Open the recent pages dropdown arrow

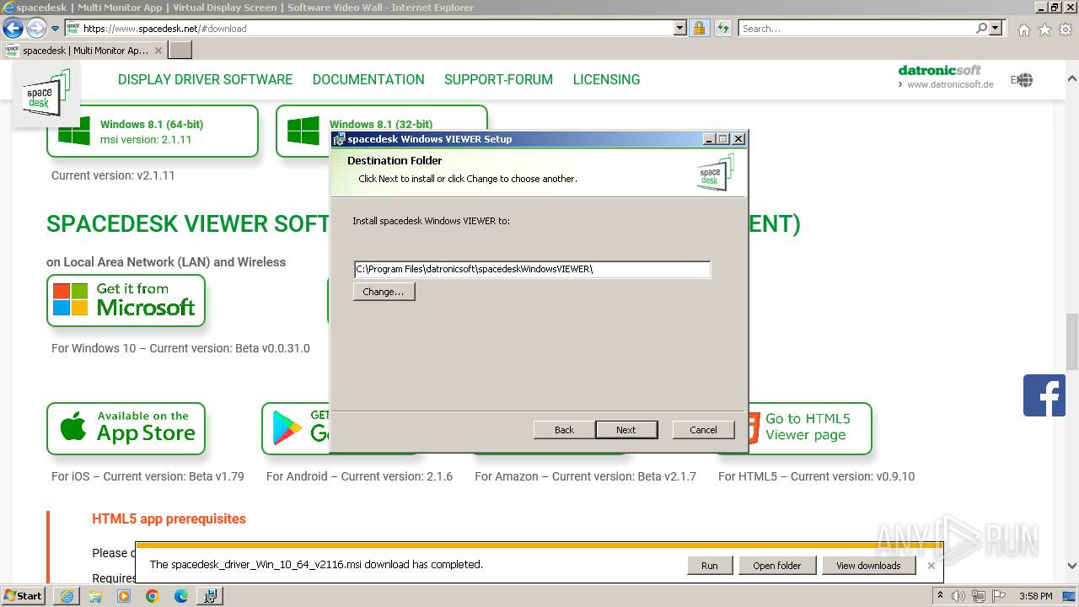(x=56, y=29)
